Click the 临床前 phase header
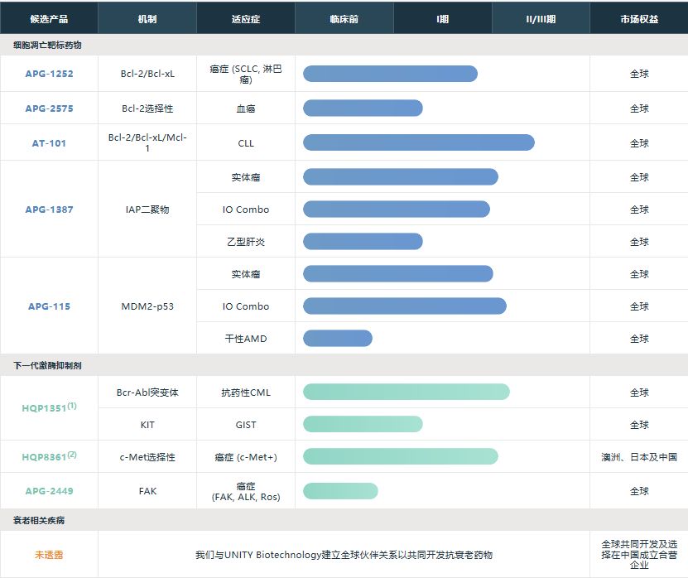 point(343,17)
